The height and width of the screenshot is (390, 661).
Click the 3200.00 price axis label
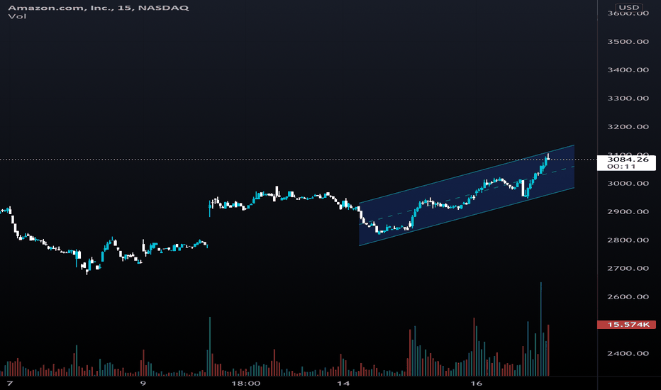(x=628, y=126)
